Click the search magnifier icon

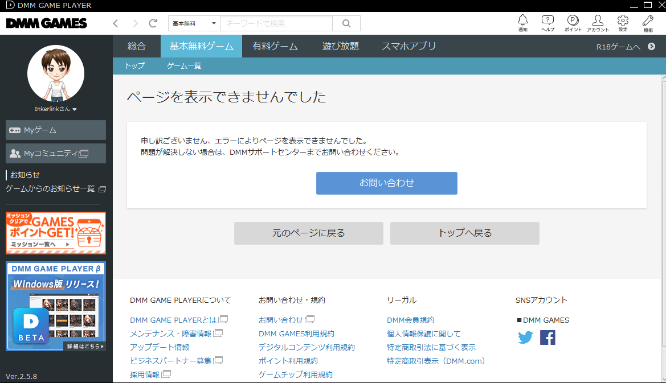(346, 23)
